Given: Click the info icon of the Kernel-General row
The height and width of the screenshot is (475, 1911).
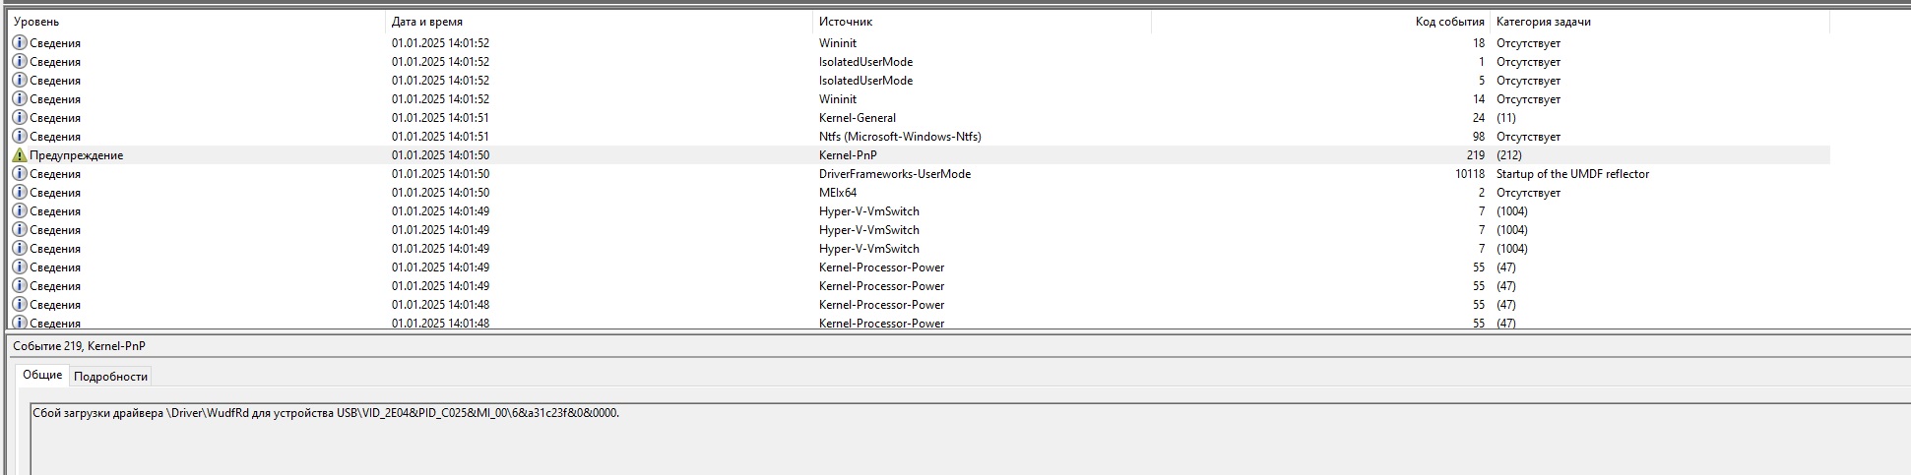Looking at the screenshot, I should [x=20, y=118].
